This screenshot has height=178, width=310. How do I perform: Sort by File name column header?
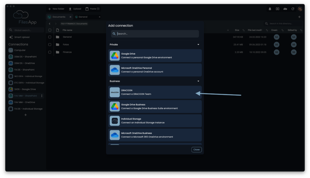(x=68, y=30)
